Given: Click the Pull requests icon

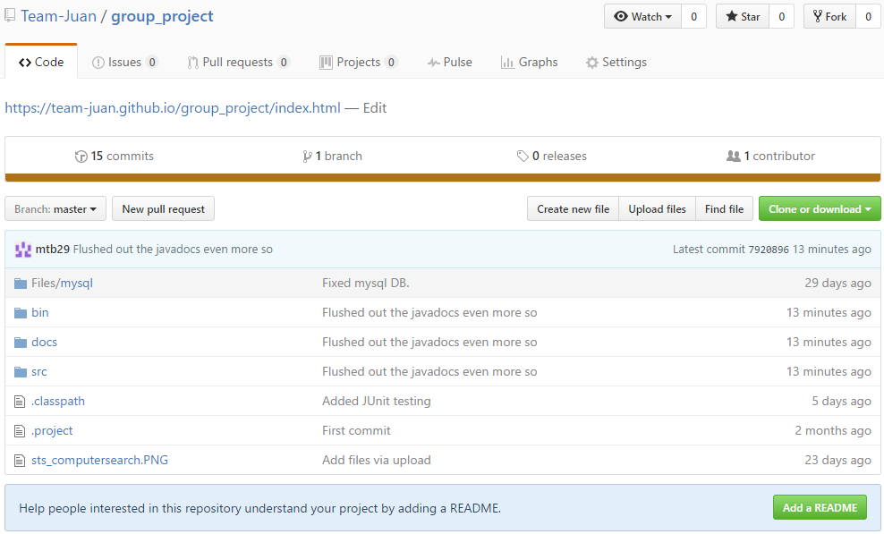Looking at the screenshot, I should pyautogui.click(x=192, y=63).
